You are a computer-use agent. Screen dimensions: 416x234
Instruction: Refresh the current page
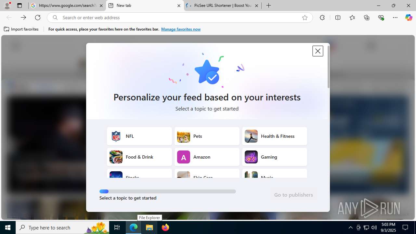[38, 18]
